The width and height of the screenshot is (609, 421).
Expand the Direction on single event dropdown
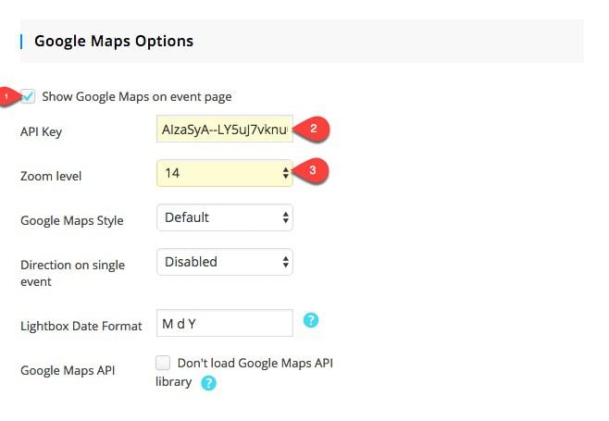pos(225,262)
